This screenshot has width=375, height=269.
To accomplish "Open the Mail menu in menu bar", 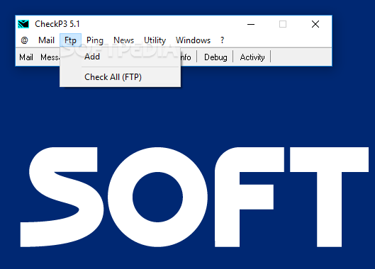I will (x=46, y=40).
